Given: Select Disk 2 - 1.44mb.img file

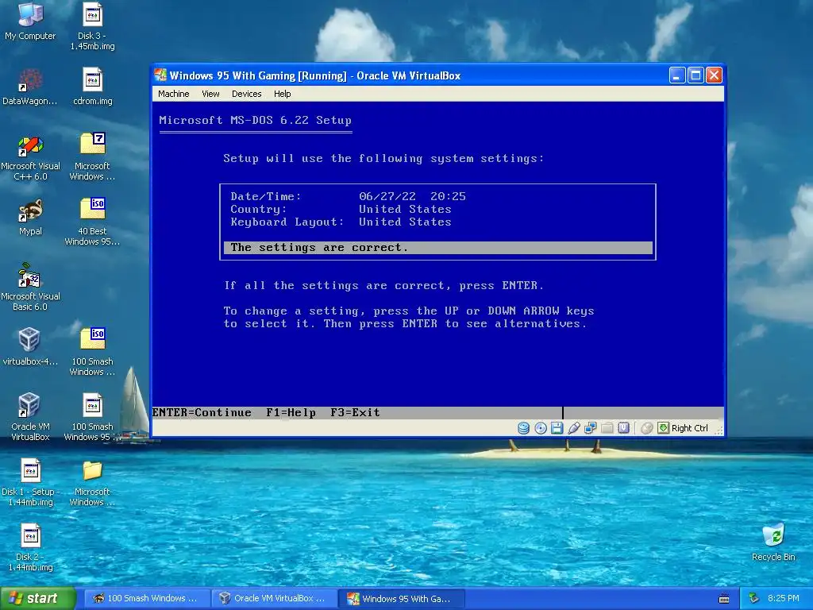Looking at the screenshot, I should 30,548.
